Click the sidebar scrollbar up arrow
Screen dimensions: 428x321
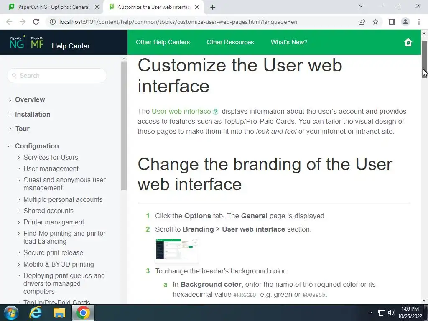pyautogui.click(x=124, y=59)
